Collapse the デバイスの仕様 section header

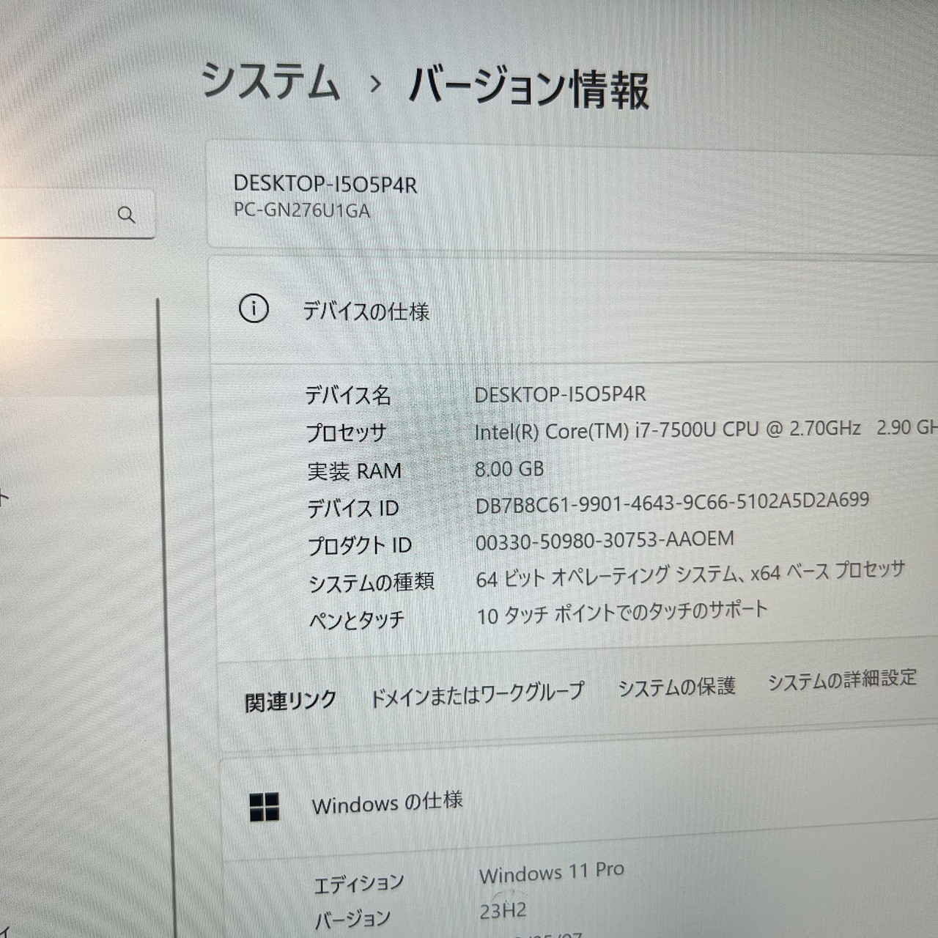(x=574, y=310)
